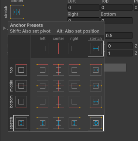The height and width of the screenshot is (141, 138).
Task: Choose top horizontal-stretch anchor preset
Action: click(96, 70)
